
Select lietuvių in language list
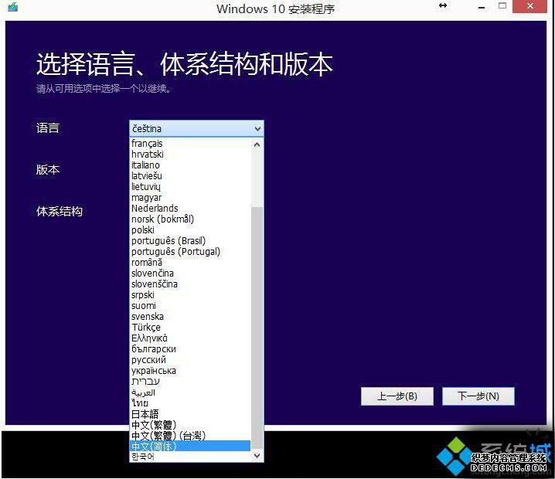191,187
